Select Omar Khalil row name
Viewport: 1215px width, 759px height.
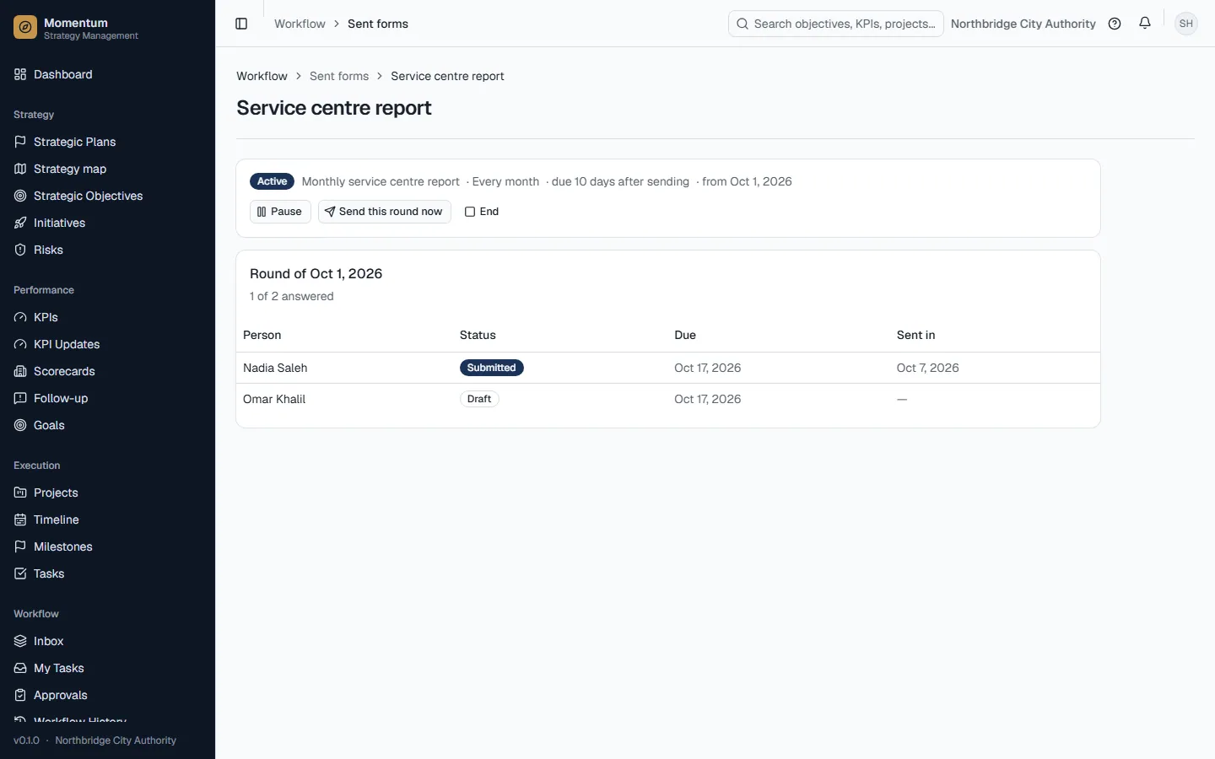coord(274,399)
